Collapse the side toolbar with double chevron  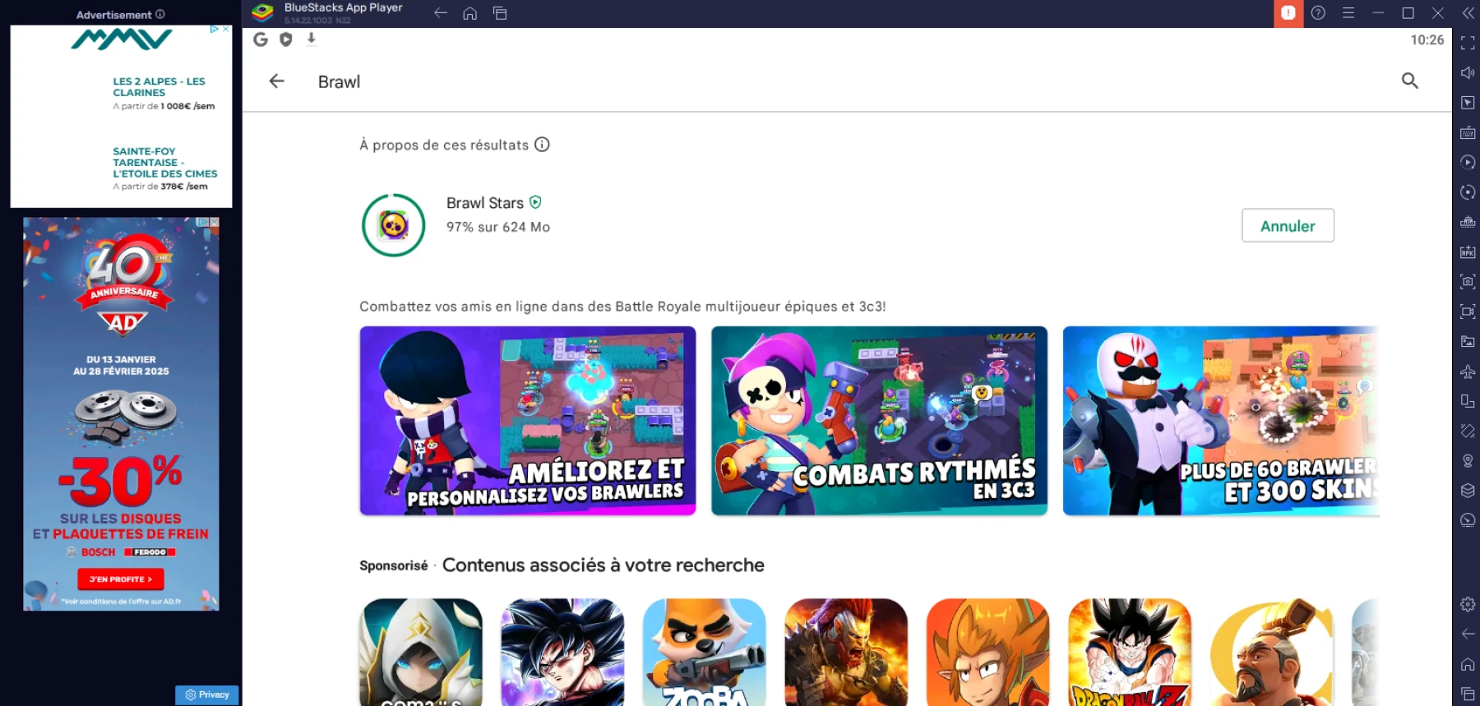click(x=1468, y=13)
